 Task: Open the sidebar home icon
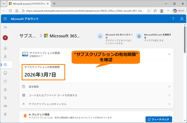point(5,48)
